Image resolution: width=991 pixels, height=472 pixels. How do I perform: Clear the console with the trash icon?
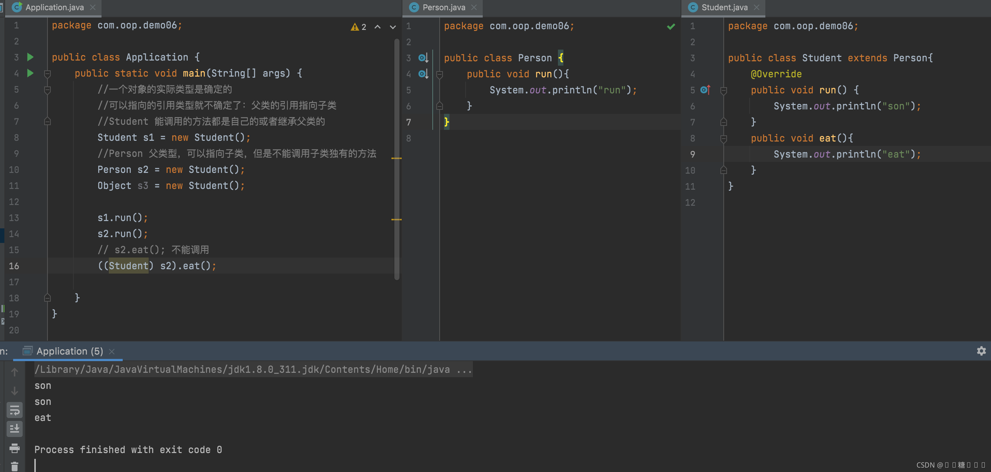pos(15,466)
